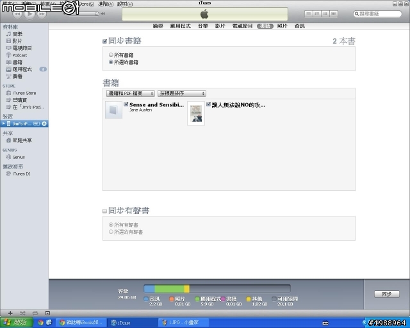Open the 進階(A) menu
Image resolution: width=410 pixels, height=328 pixels.
(x=106, y=4)
